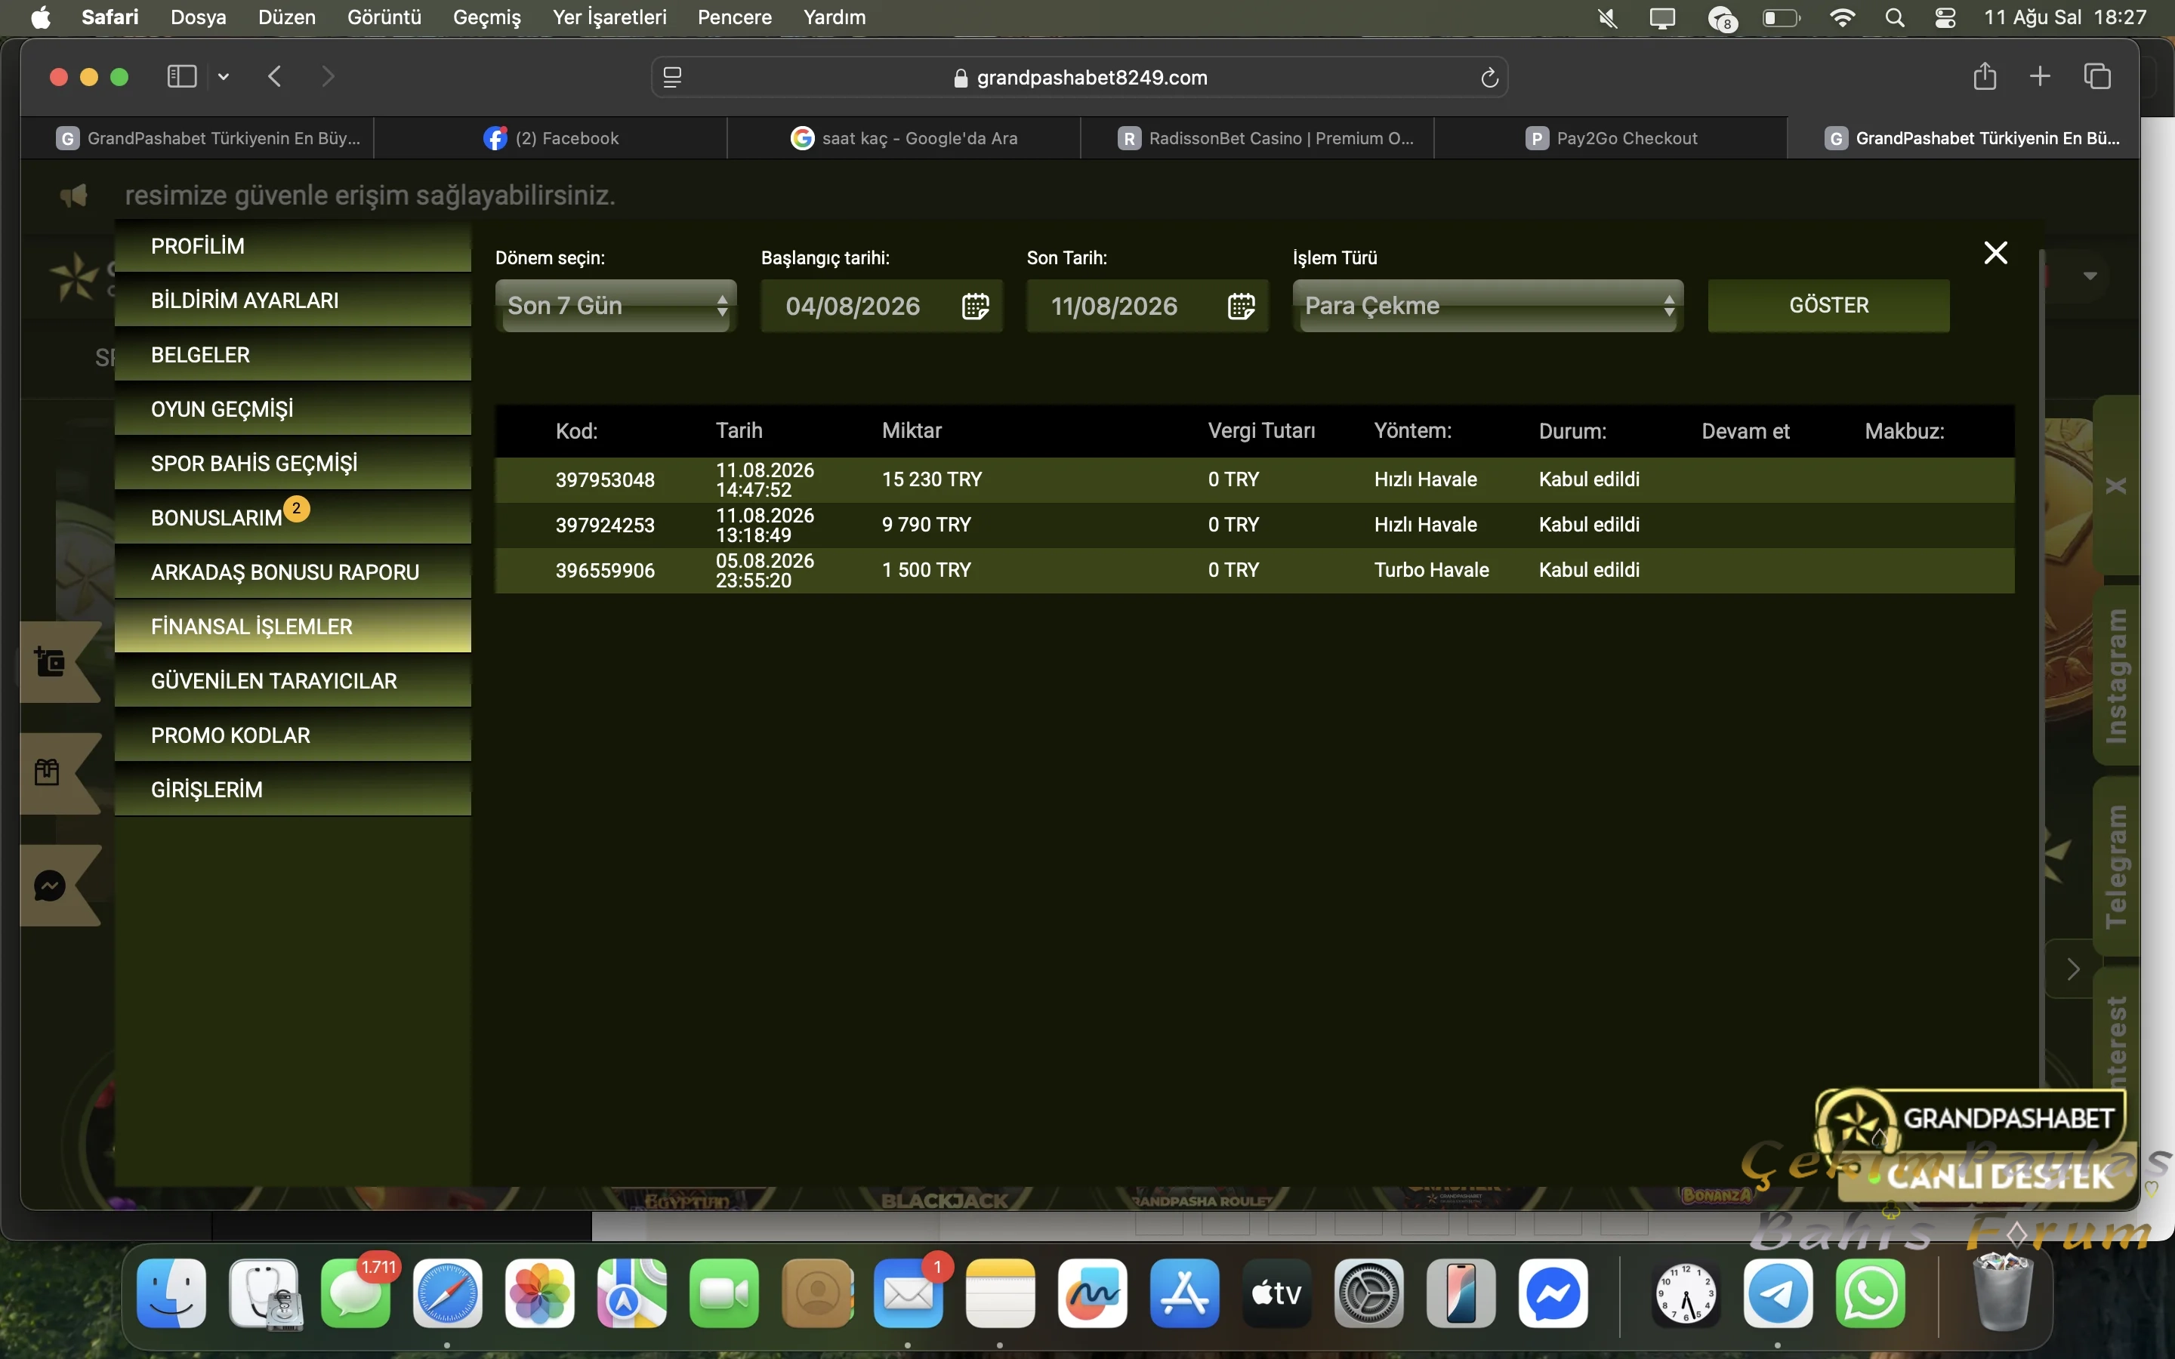Viewport: 2175px width, 1359px height.
Task: Open the start date calendar picker
Action: pos(975,307)
